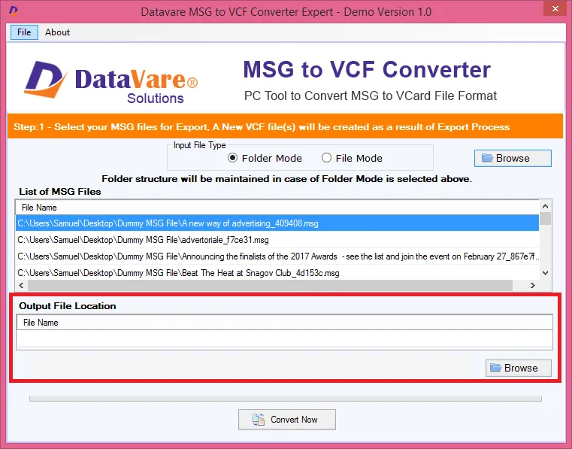Close the converter window
This screenshot has width=572, height=449.
(555, 8)
